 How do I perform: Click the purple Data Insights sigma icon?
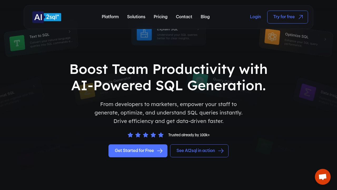(308, 92)
